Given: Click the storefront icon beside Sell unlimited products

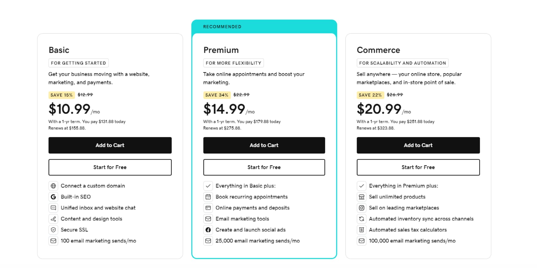Looking at the screenshot, I should (362, 197).
